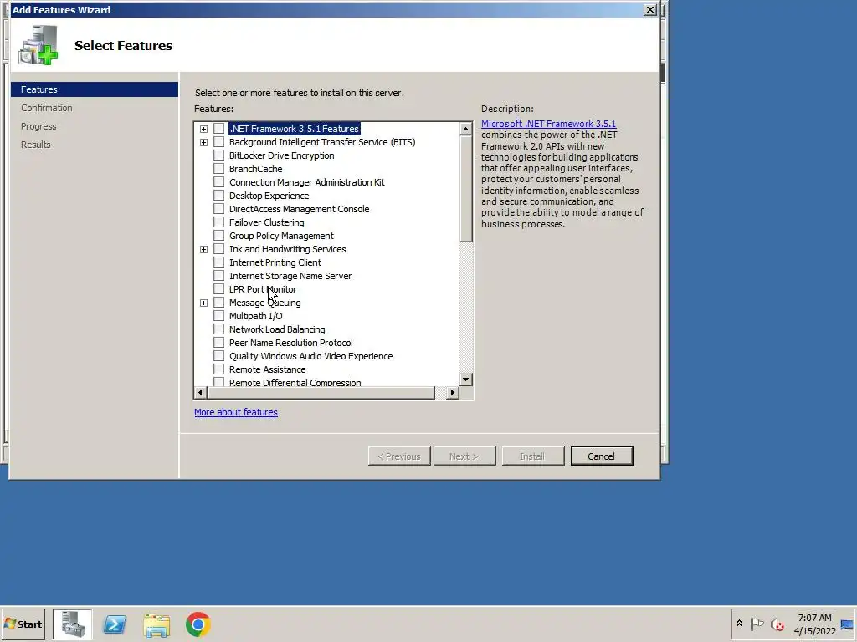Click the features list scroll up arrow
This screenshot has width=857, height=642.
[465, 129]
